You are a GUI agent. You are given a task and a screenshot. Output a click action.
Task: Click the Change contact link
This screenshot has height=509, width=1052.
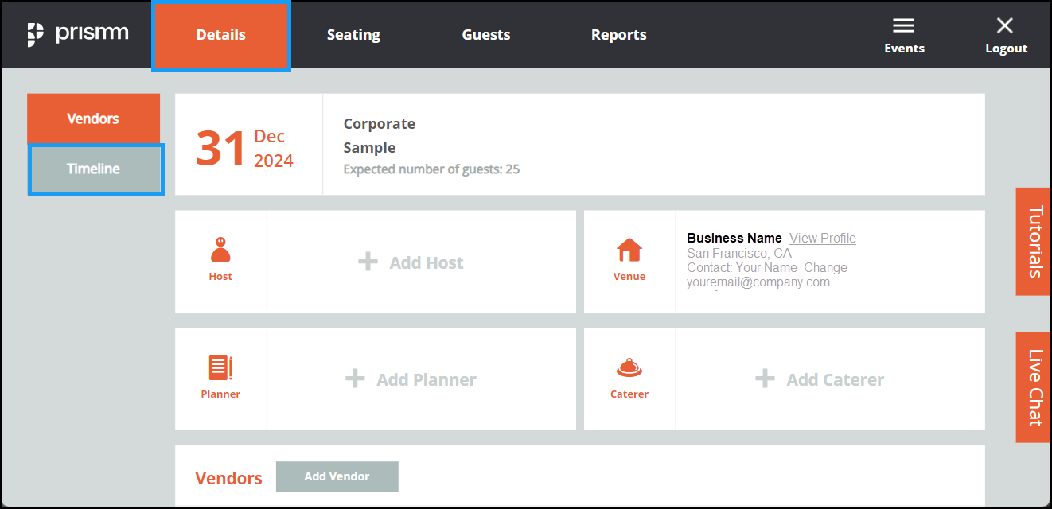point(825,267)
